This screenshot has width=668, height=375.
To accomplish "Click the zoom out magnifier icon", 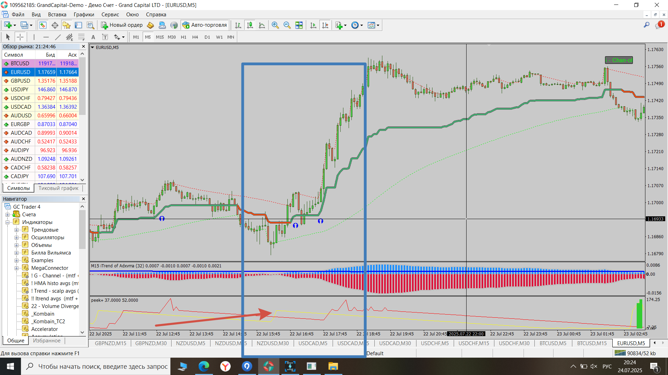I will (x=287, y=25).
